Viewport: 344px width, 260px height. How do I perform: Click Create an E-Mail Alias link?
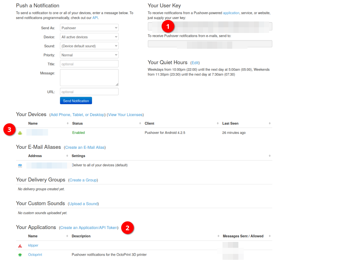coord(85,147)
